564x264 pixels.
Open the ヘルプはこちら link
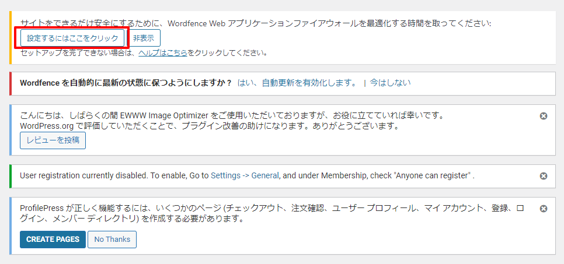click(163, 53)
